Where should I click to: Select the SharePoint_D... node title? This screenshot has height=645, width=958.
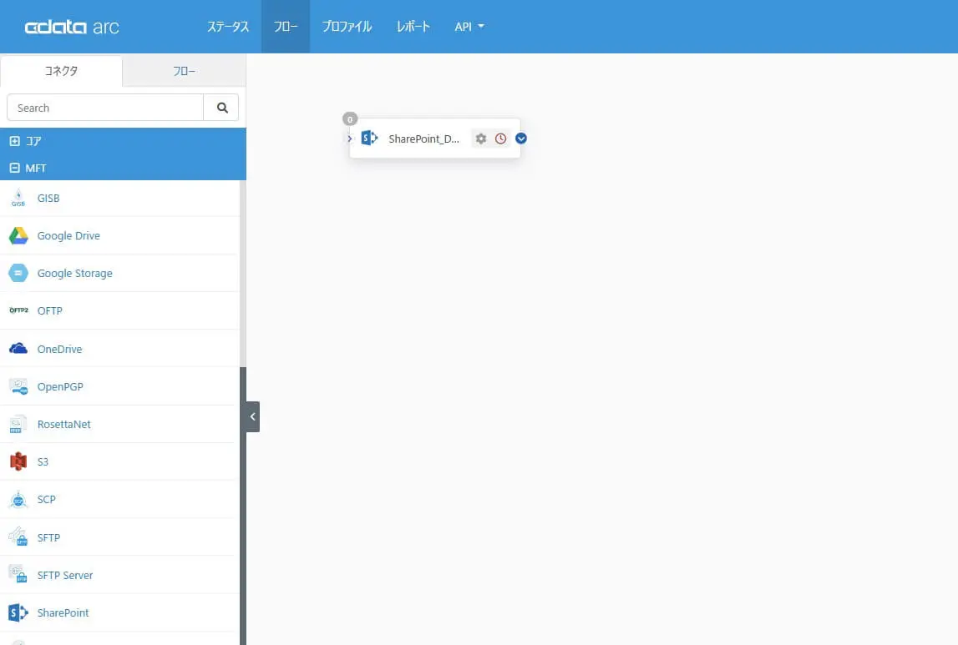(x=423, y=139)
